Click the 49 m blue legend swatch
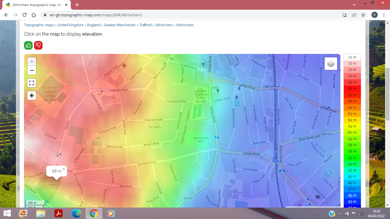390x219 pixels. (x=352, y=183)
